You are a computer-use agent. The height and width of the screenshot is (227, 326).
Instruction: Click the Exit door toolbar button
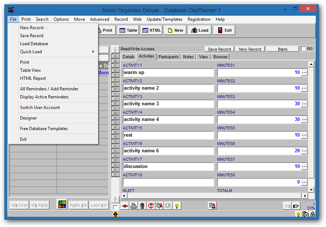[x=224, y=30]
